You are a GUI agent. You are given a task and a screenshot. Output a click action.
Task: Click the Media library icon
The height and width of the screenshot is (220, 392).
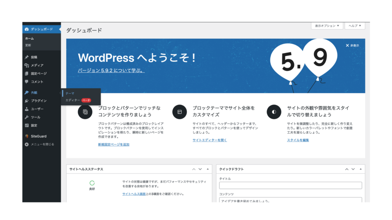tap(27, 65)
